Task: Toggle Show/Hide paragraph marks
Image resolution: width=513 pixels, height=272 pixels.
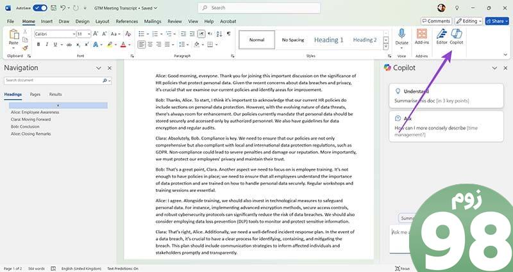Action: [x=229, y=34]
